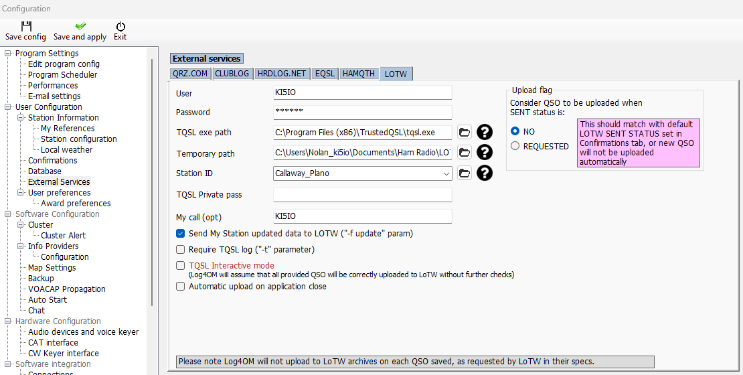
Task: Click in the User field
Action: coord(363,92)
